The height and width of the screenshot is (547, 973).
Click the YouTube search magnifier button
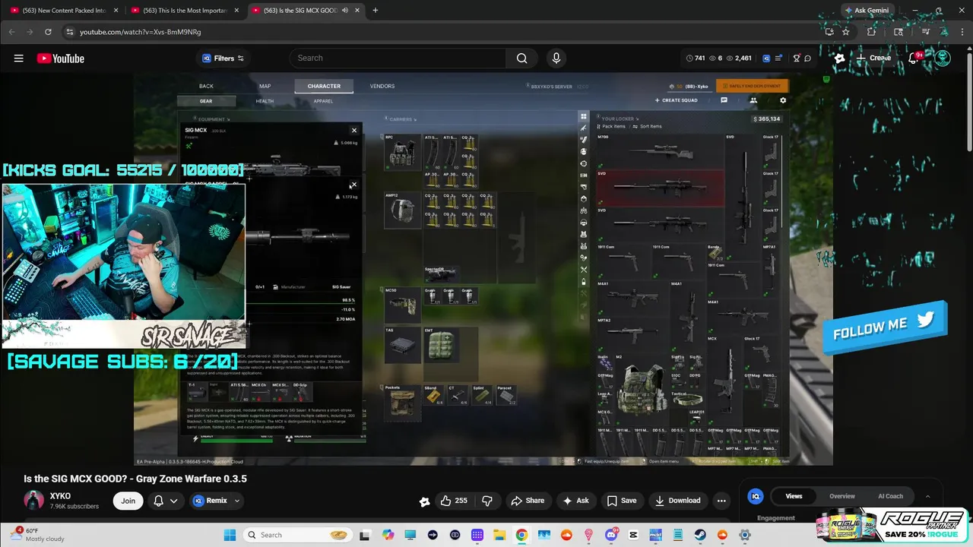pyautogui.click(x=521, y=58)
